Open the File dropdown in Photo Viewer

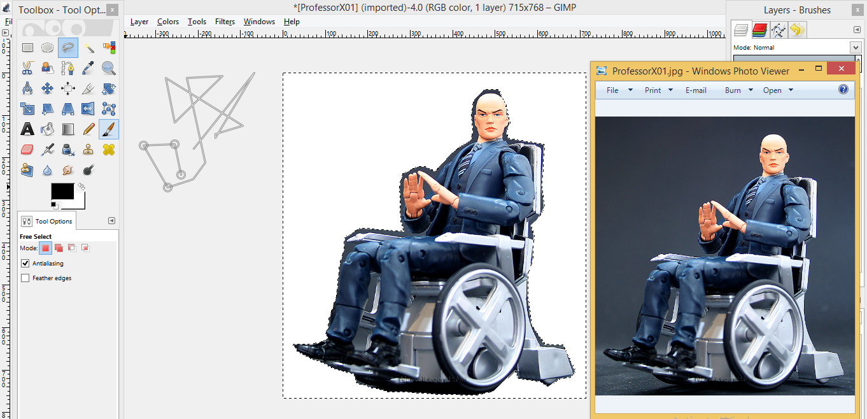pos(619,90)
